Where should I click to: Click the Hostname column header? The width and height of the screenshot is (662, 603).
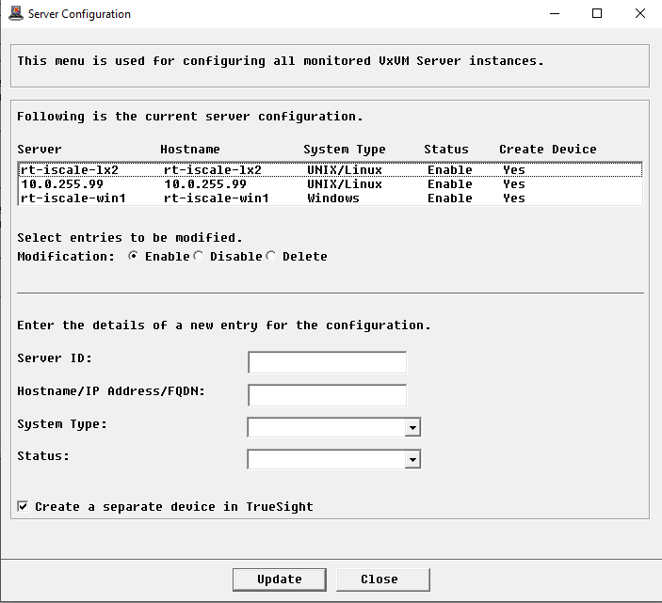[x=190, y=149]
